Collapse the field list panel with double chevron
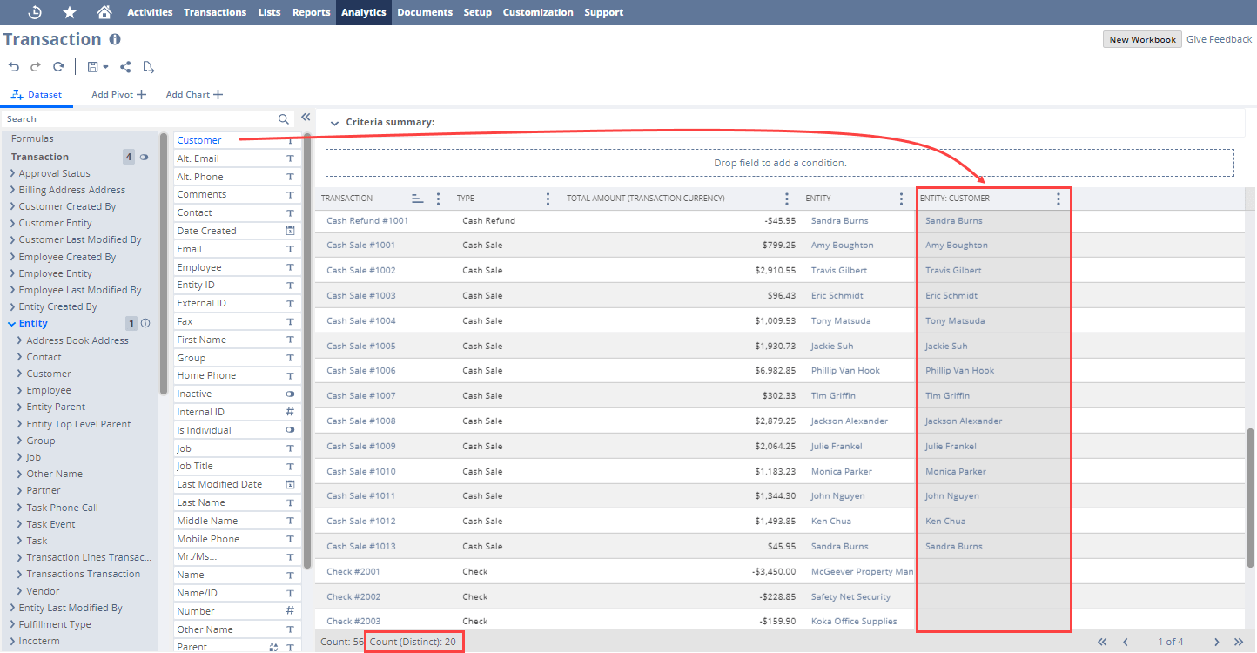1257x653 pixels. pyautogui.click(x=306, y=118)
